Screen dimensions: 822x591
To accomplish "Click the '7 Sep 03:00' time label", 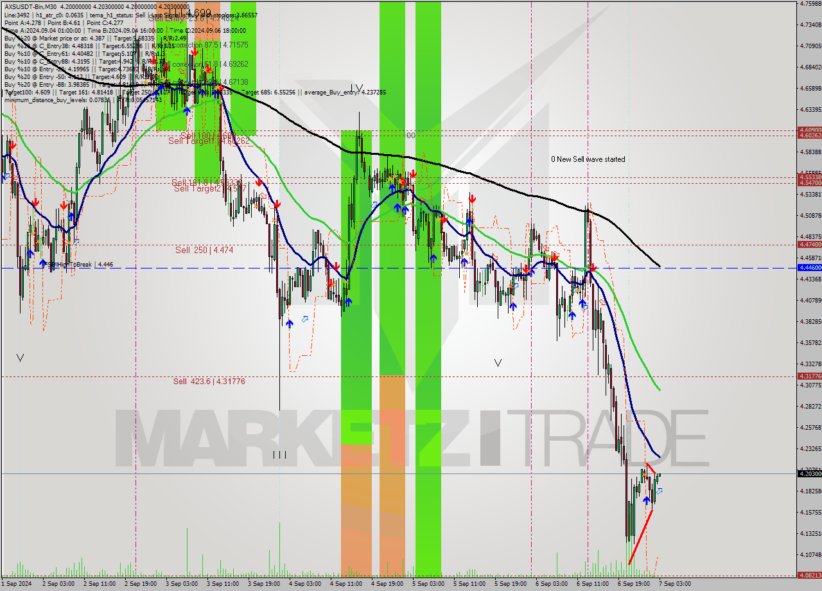I will pyautogui.click(x=675, y=584).
